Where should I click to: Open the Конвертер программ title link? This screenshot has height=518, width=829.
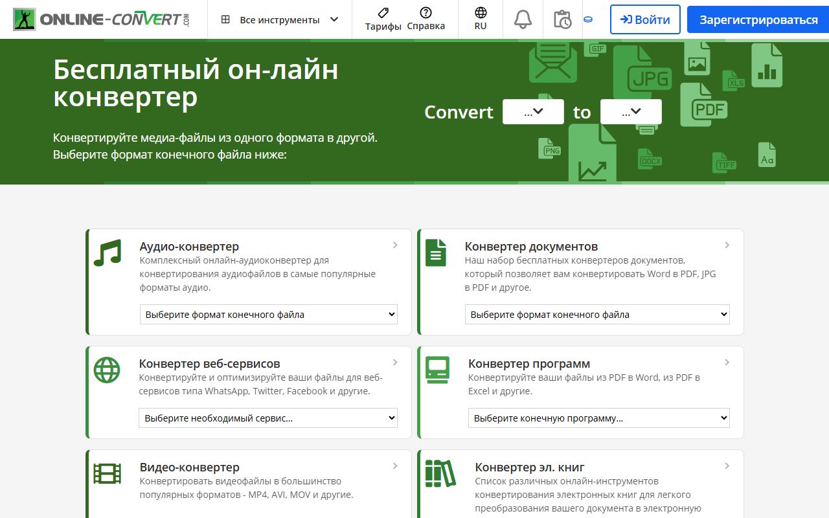coord(529,363)
